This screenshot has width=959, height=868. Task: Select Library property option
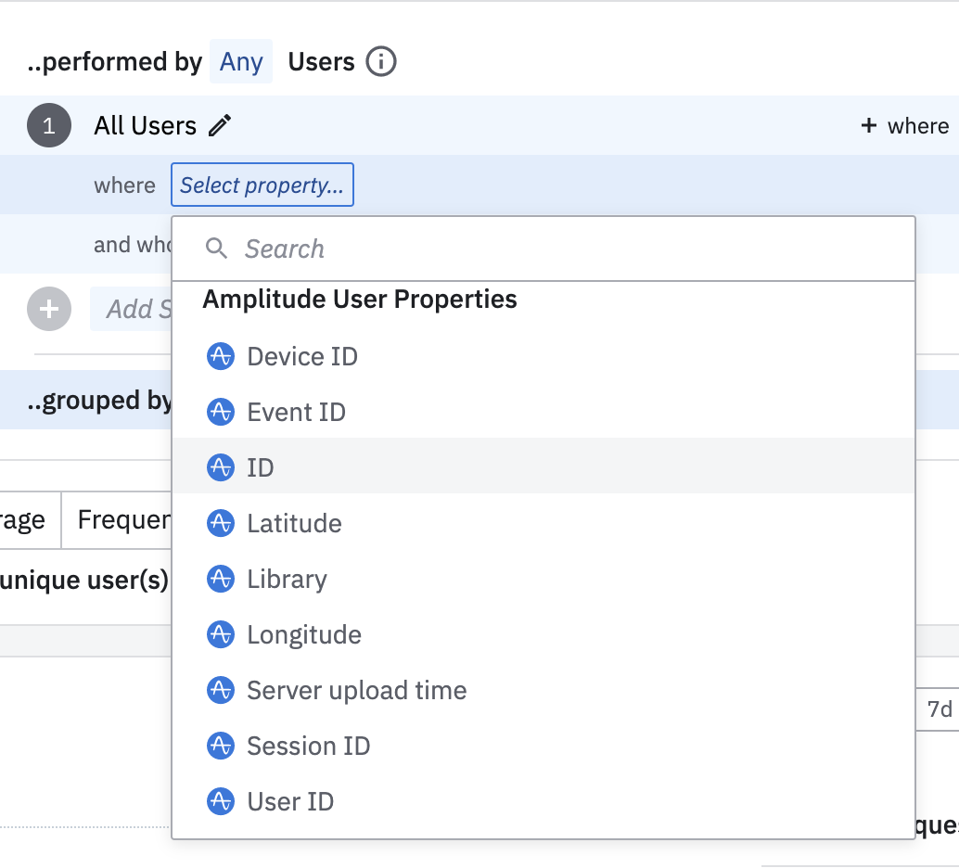click(287, 579)
